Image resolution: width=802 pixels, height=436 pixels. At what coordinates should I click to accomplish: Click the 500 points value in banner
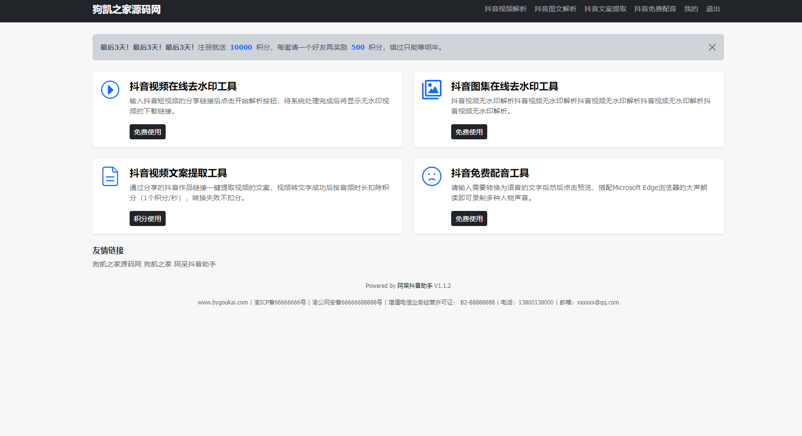pos(358,47)
